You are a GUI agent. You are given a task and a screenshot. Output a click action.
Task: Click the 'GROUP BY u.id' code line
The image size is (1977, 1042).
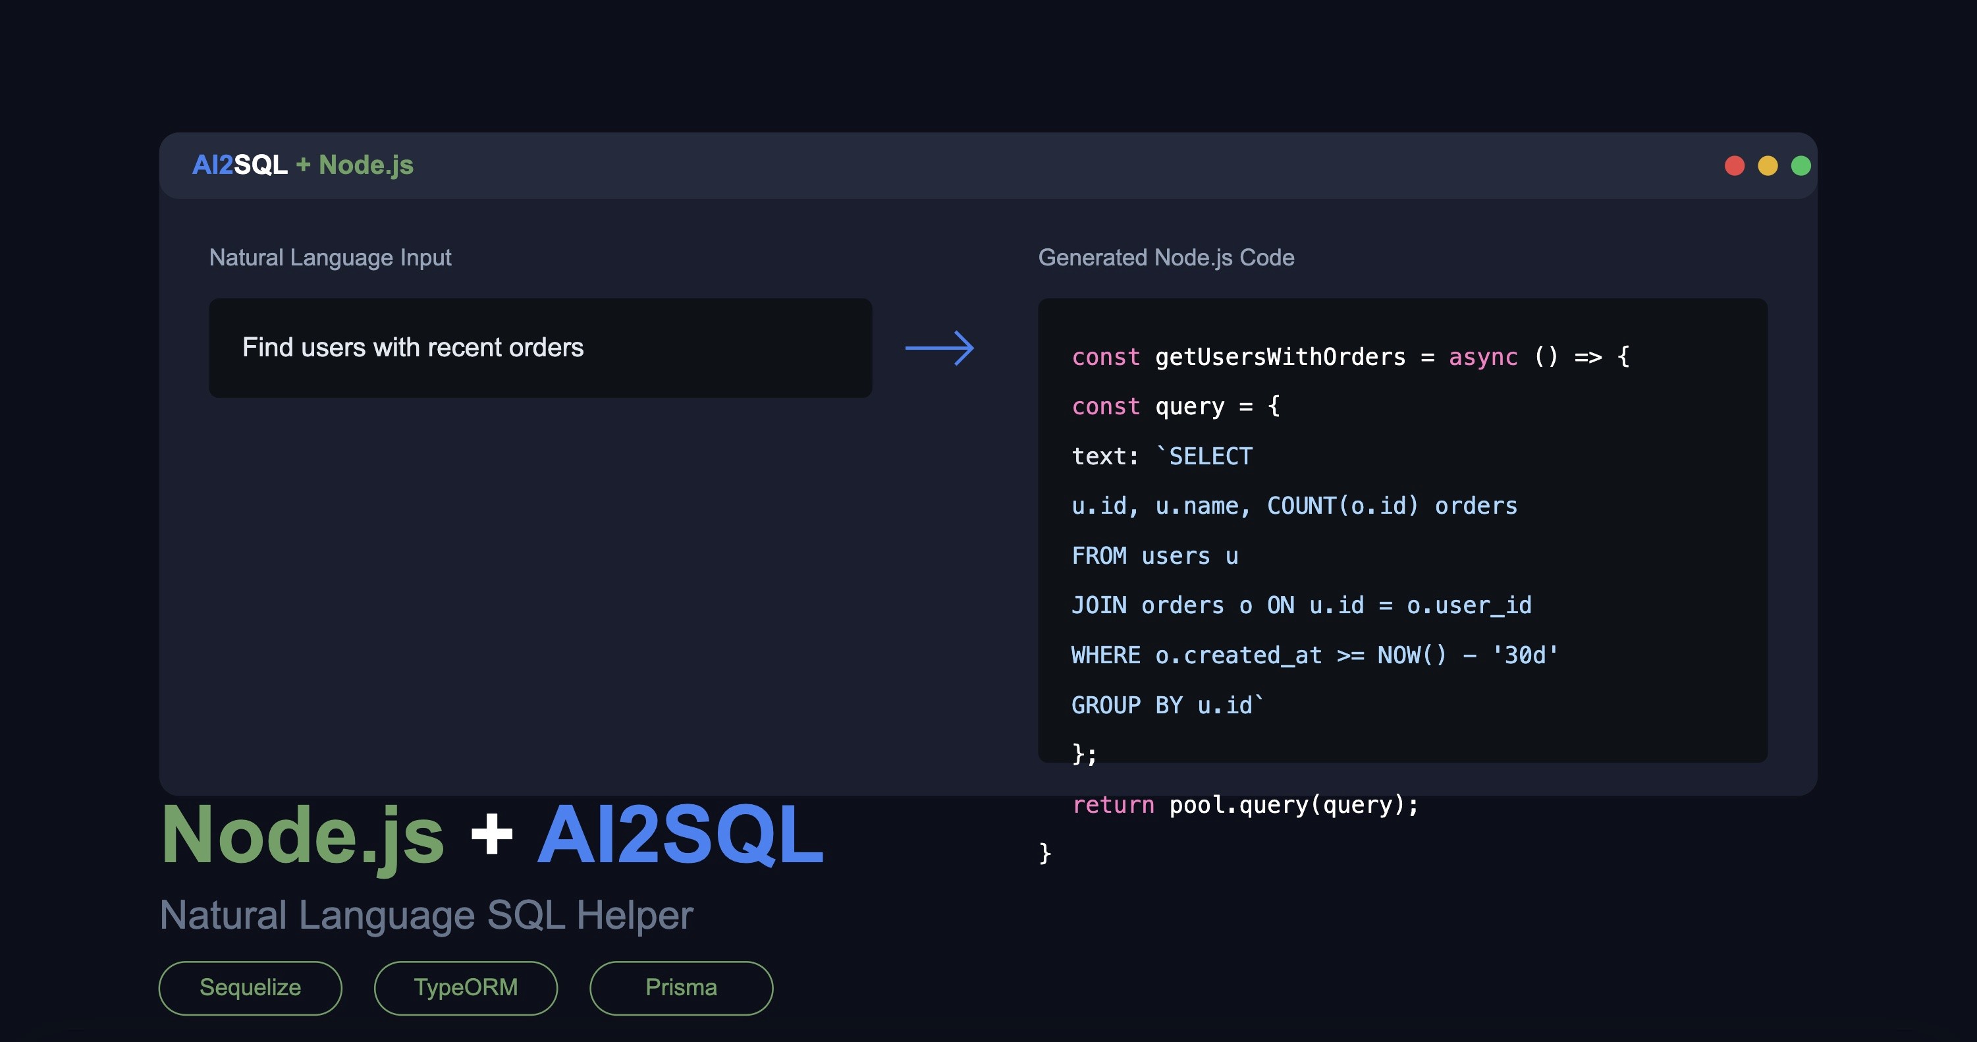click(x=1168, y=706)
